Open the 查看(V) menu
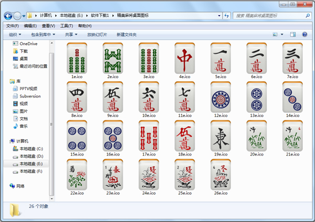The height and width of the screenshot is (222, 315). click(x=48, y=26)
